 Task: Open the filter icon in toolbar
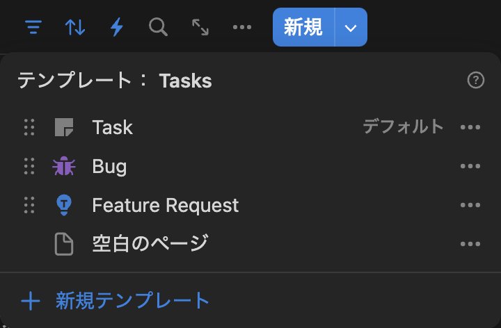[x=33, y=27]
